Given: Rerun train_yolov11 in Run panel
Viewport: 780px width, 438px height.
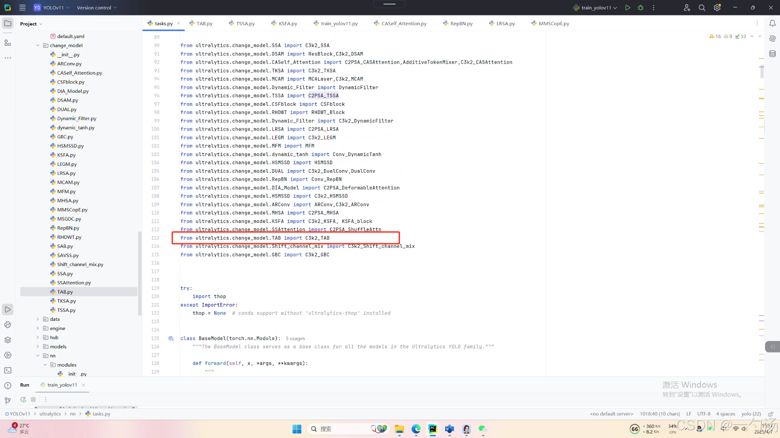Looking at the screenshot, I should [x=23, y=399].
